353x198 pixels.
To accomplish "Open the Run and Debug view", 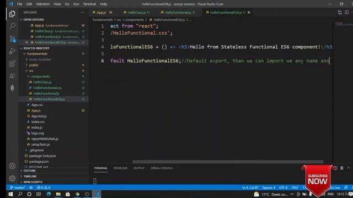I will [x=12, y=51].
